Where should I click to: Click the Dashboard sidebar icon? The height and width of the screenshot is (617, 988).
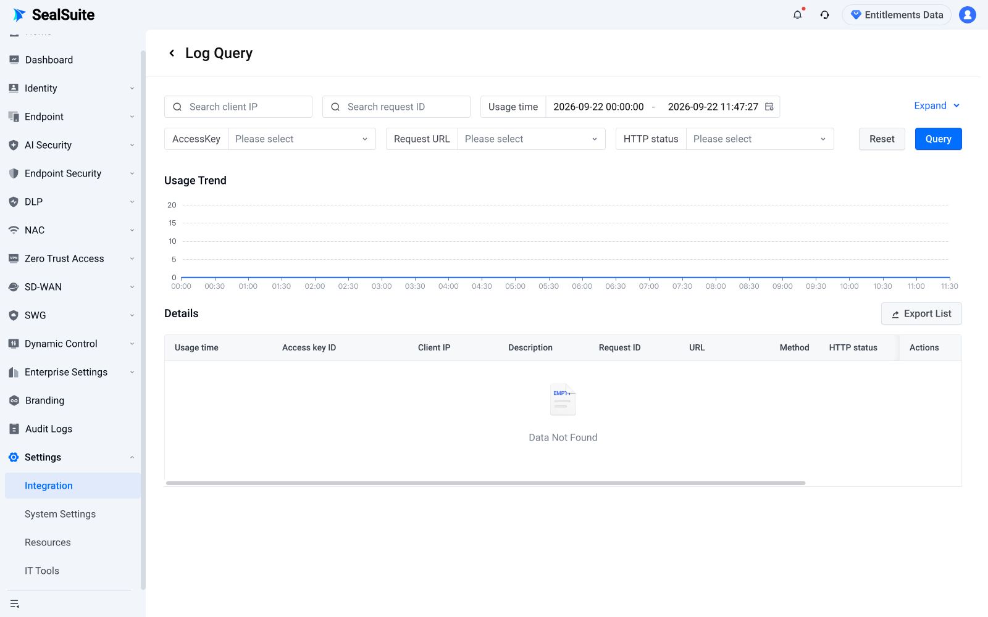(x=14, y=60)
